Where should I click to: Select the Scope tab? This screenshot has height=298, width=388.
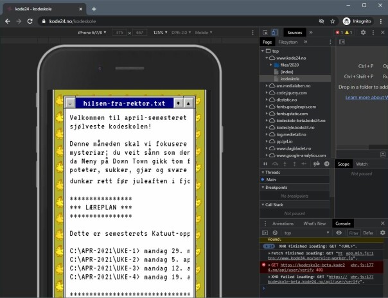click(x=343, y=164)
